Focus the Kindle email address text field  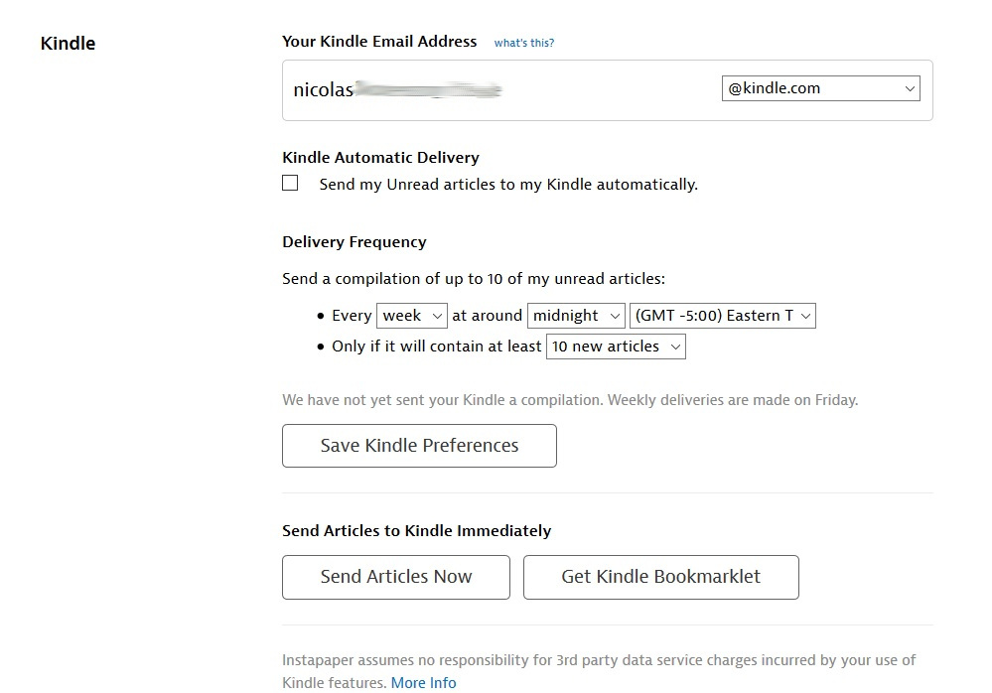pos(496,89)
